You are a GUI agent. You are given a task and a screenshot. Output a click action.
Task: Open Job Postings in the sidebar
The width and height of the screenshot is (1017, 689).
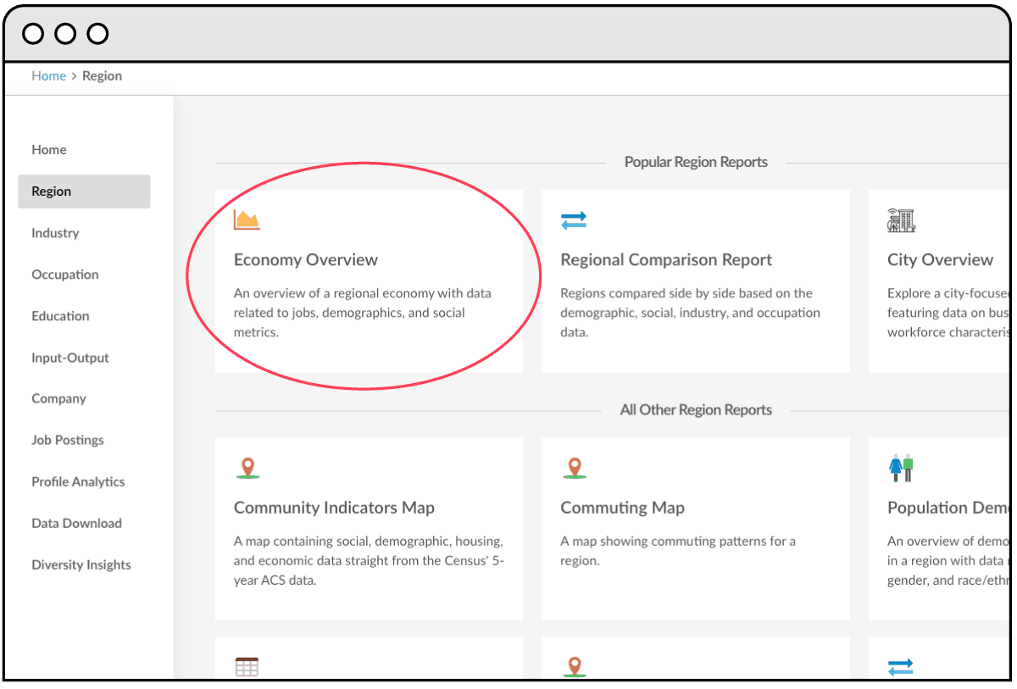68,440
